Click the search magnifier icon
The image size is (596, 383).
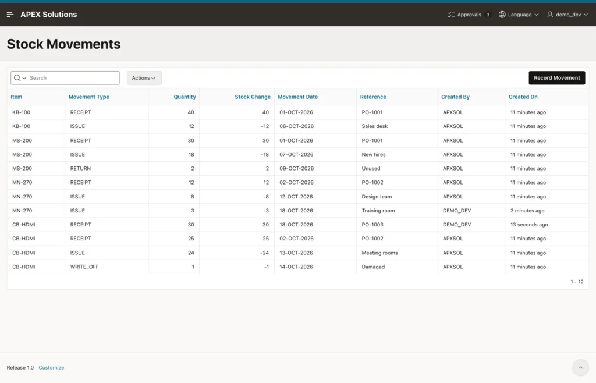17,78
